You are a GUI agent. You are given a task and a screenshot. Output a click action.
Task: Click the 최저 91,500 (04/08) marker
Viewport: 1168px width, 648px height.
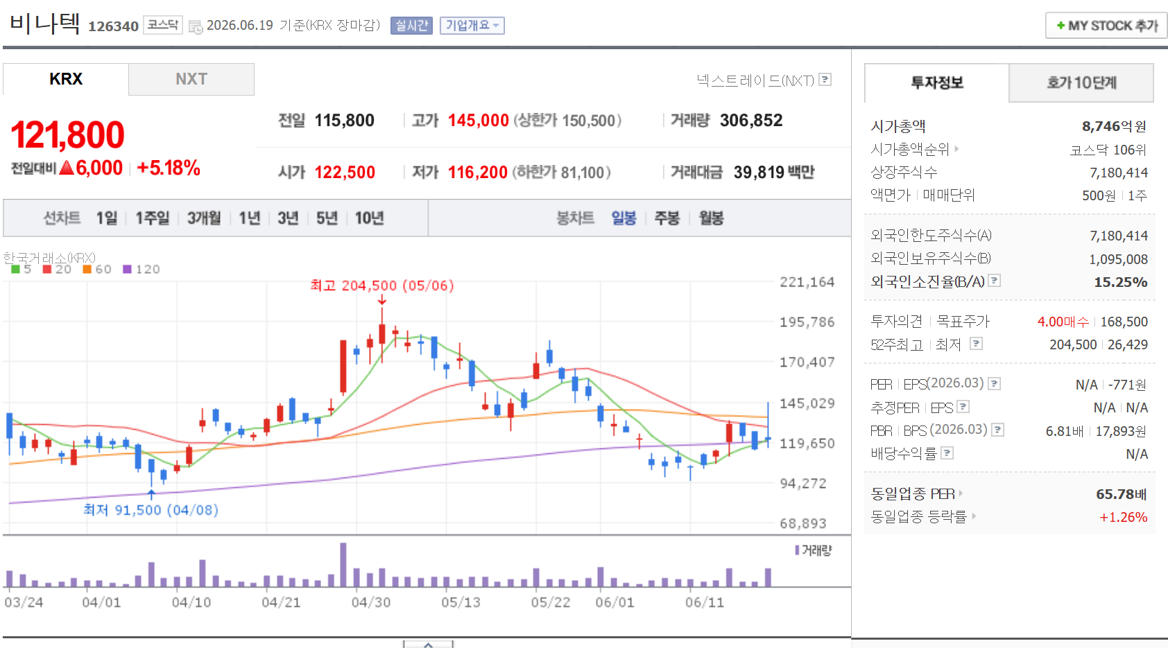tap(151, 510)
